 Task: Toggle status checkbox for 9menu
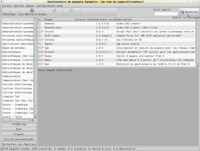[x=39, y=60]
